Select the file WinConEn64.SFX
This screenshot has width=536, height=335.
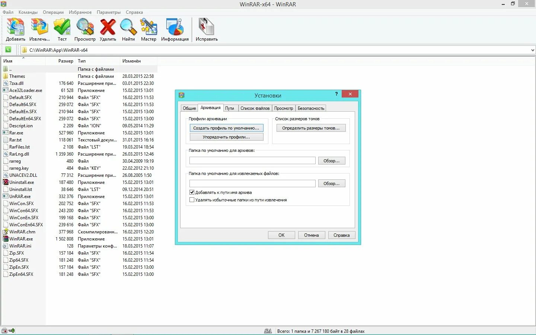coord(26,225)
